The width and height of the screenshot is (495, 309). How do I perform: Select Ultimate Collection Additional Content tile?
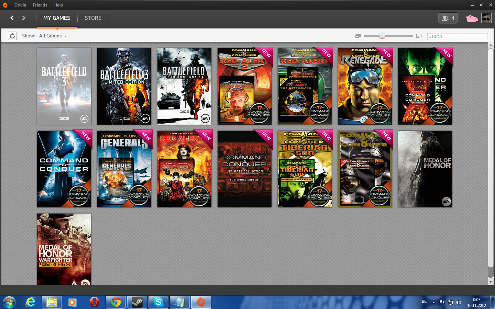(x=244, y=169)
